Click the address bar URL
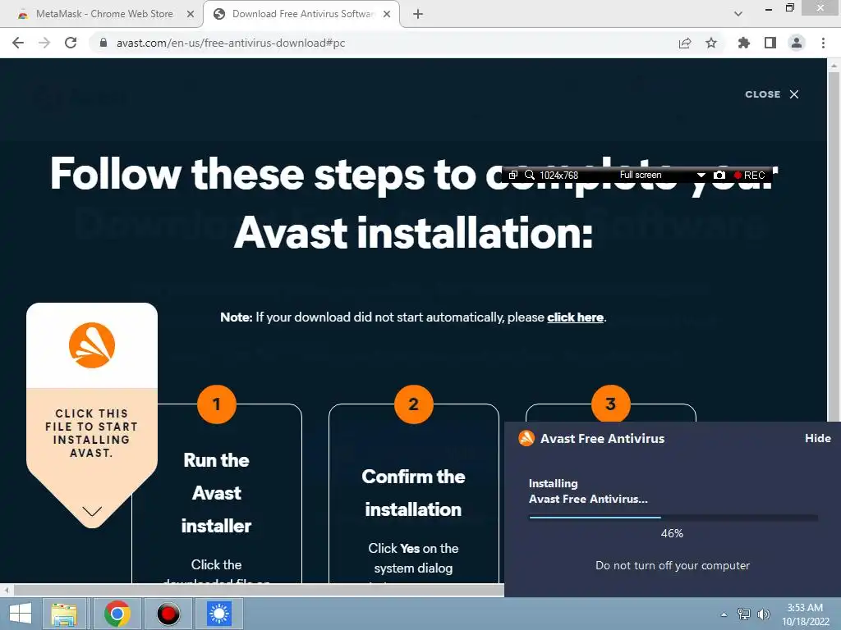 click(x=231, y=43)
